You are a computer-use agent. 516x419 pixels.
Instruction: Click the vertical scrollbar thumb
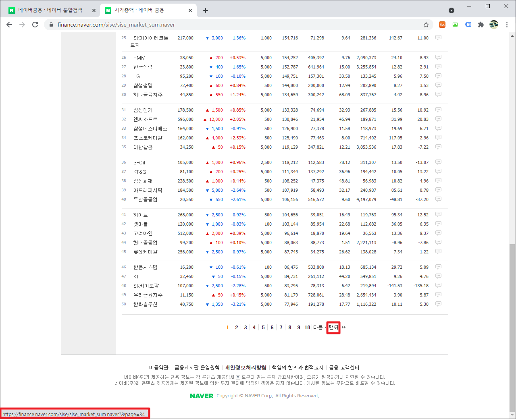coord(512,327)
